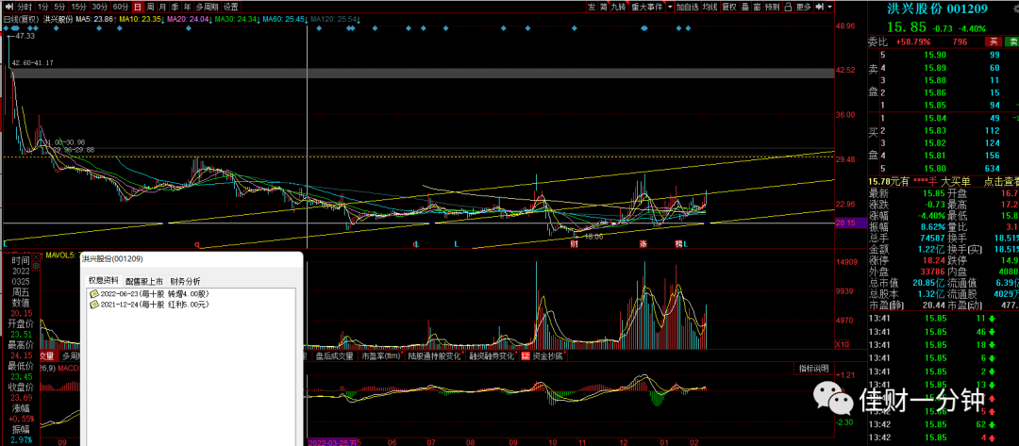
Task: Click the 市盈率(ttm) indicator tab
Action: point(381,355)
